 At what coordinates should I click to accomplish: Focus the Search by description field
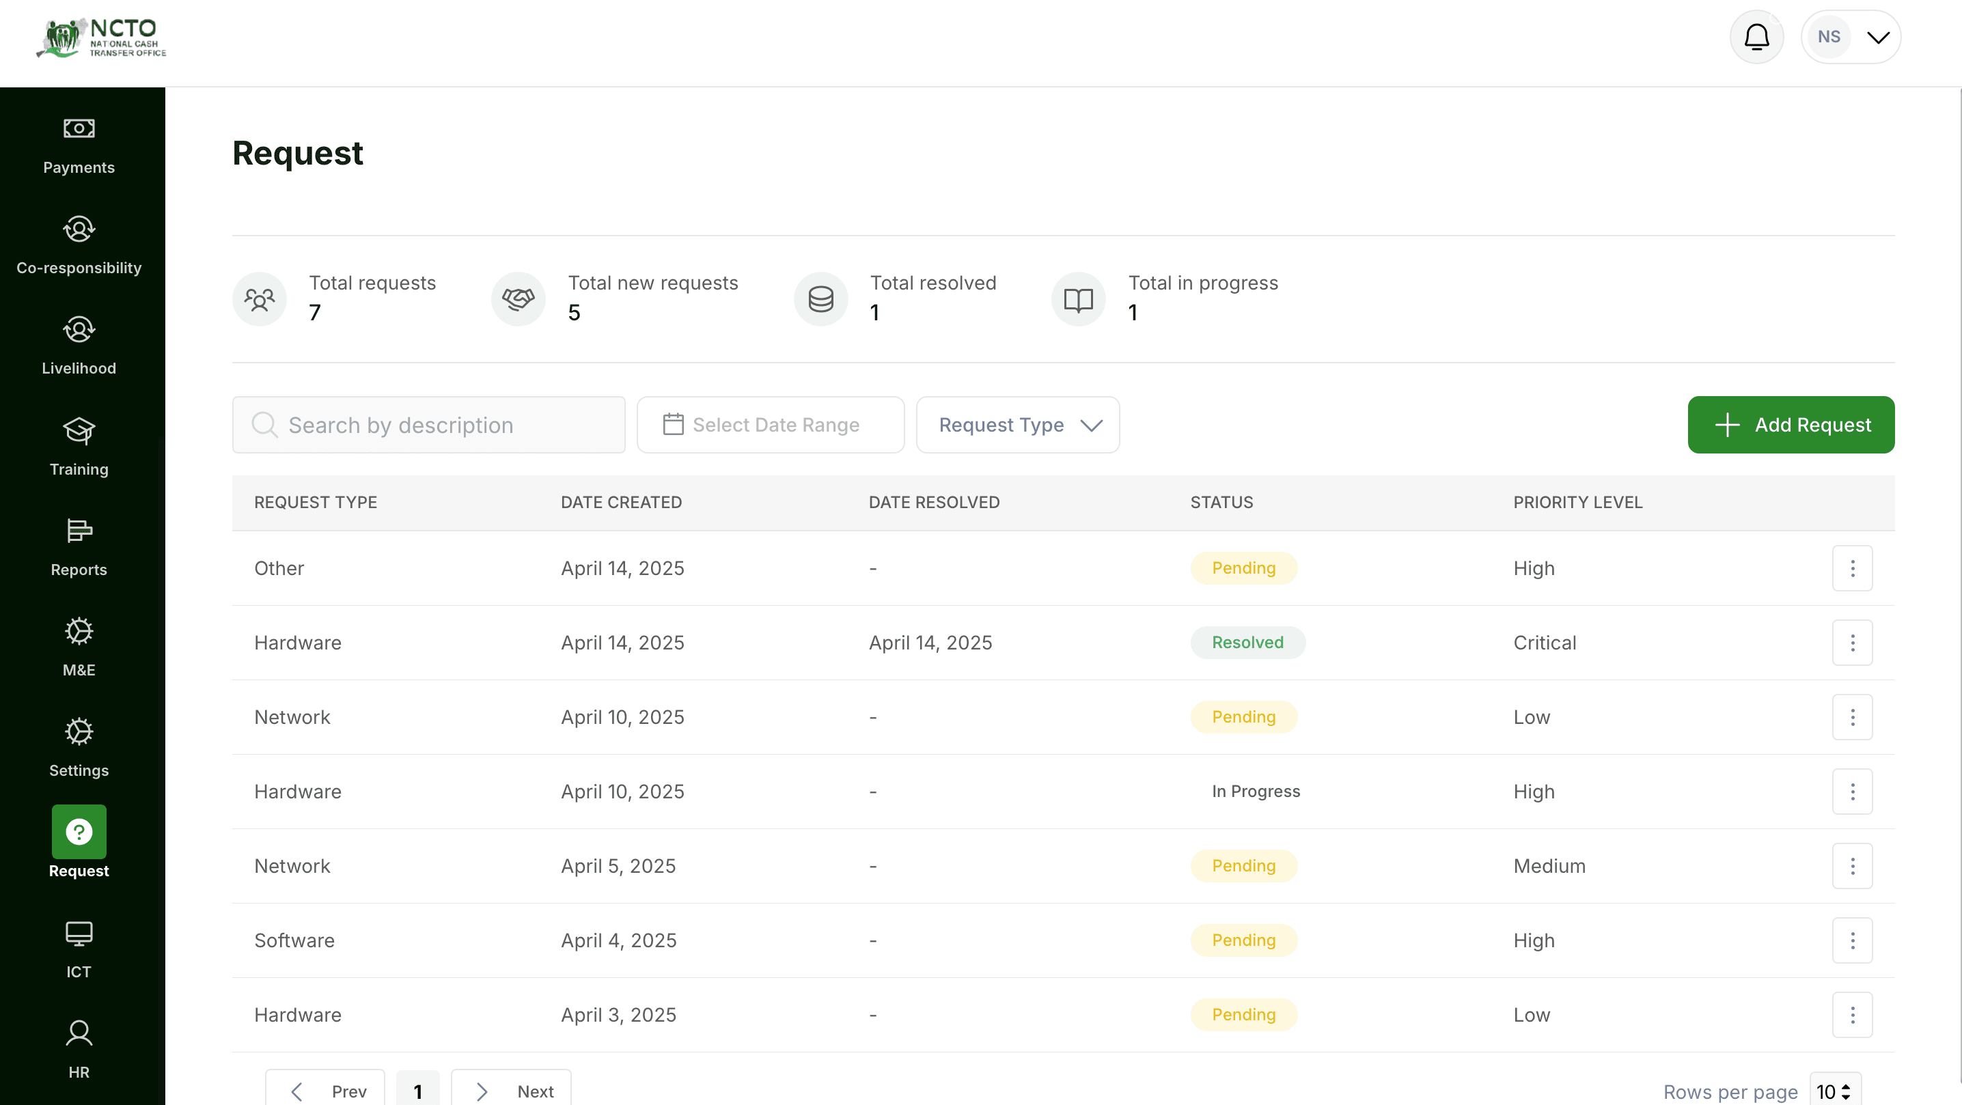(x=429, y=424)
